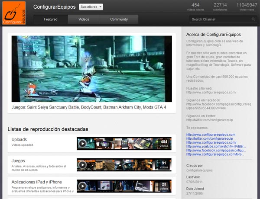Click the search magnifier icon in Search Channel
Screen dimensions: 260x199
tap(253, 19)
